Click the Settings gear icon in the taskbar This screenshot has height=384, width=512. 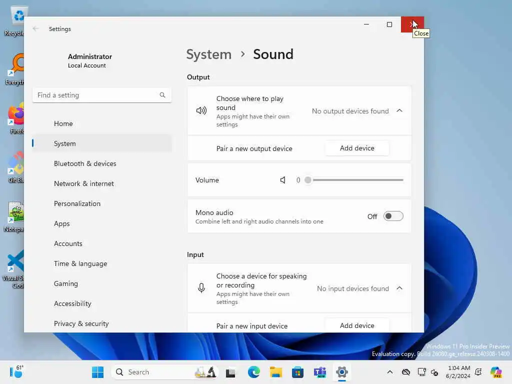click(341, 372)
